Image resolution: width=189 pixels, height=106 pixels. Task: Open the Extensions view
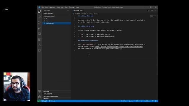click(x=39, y=39)
